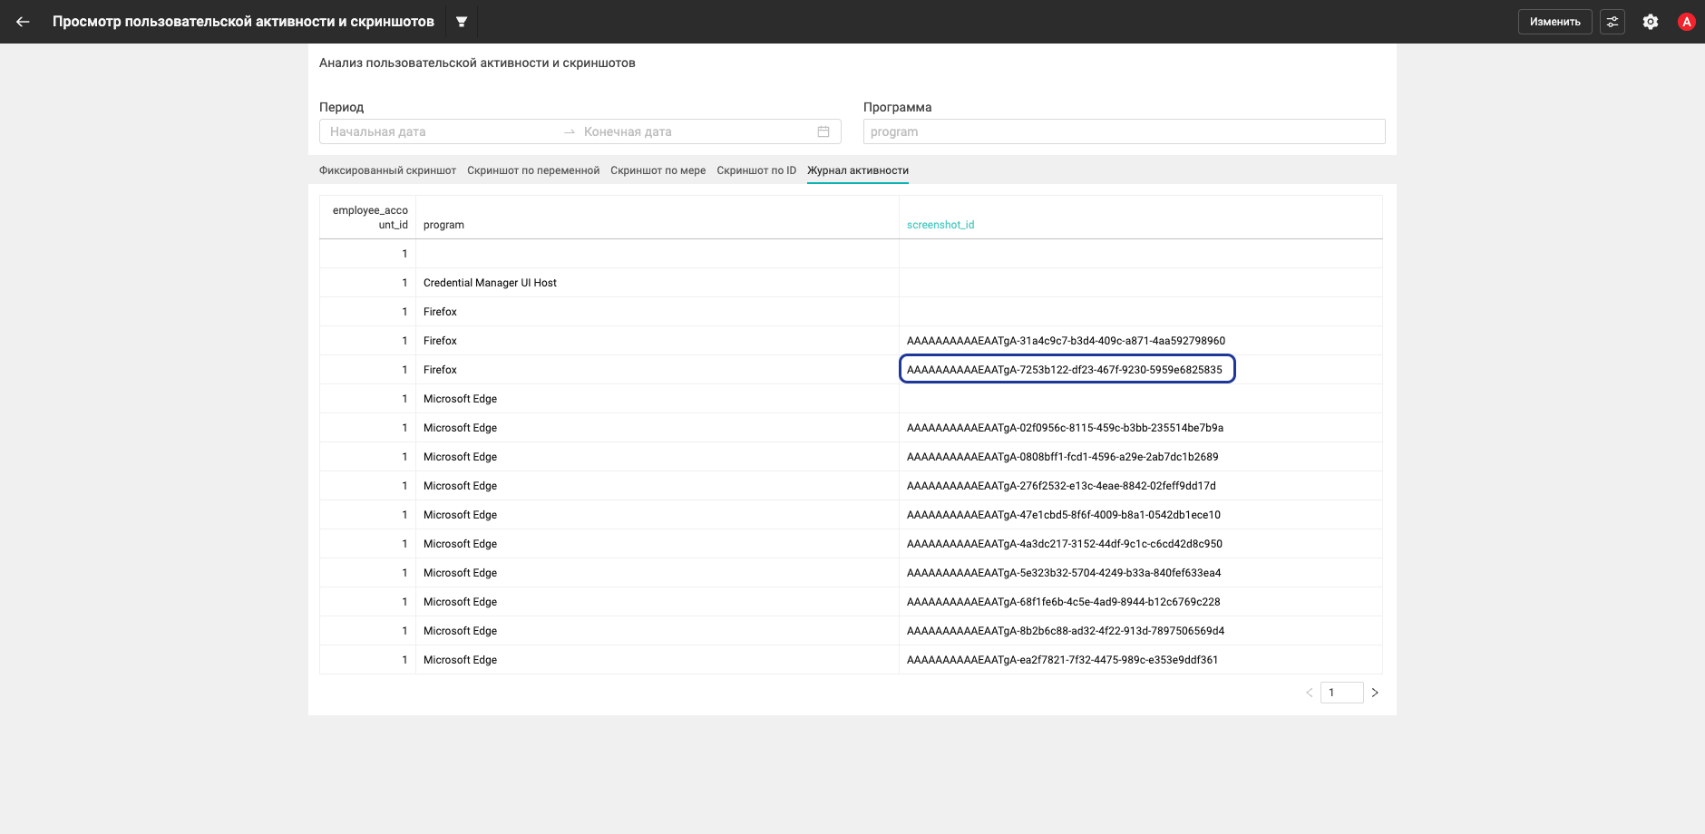Image resolution: width=1705 pixels, height=834 pixels.
Task: Click screenshot ID ending e353e9ddf361
Action: (x=1062, y=660)
